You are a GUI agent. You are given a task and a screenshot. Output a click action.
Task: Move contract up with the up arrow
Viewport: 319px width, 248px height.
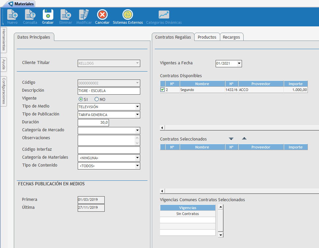point(244,139)
